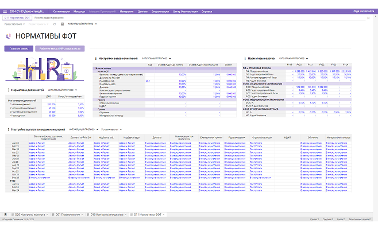Screen dimensions: 378x230
Task: Open the toolbar Актуальный прогноз version selector
Action: pyautogui.click(x=82, y=24)
